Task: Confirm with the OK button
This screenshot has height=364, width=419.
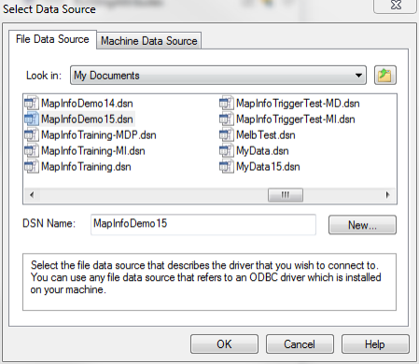Action: (x=224, y=344)
